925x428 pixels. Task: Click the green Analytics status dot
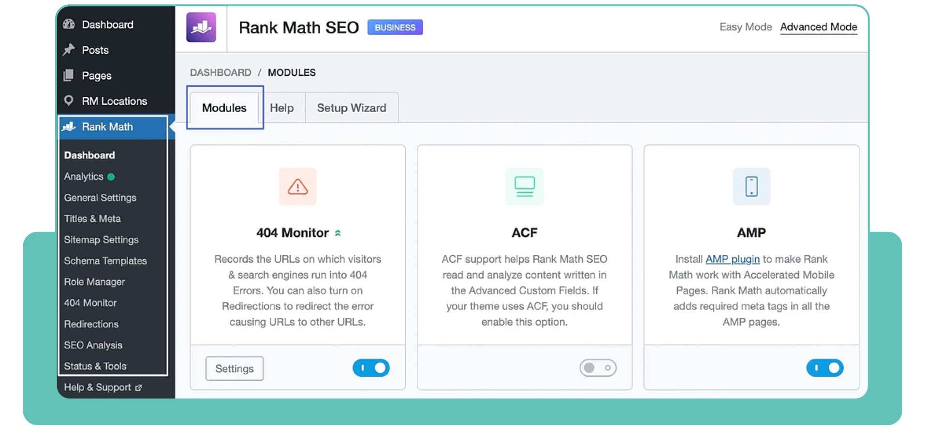[111, 177]
